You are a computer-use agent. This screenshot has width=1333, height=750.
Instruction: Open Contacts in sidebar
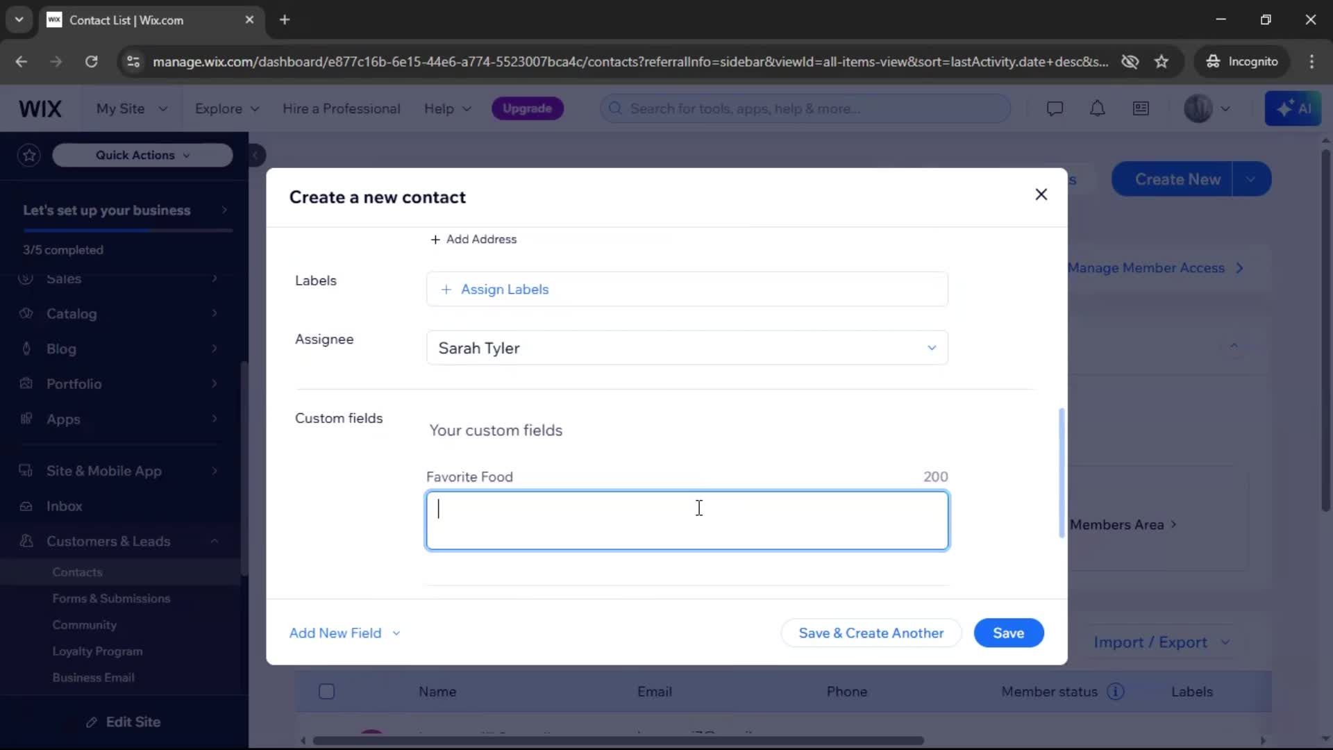click(x=77, y=572)
